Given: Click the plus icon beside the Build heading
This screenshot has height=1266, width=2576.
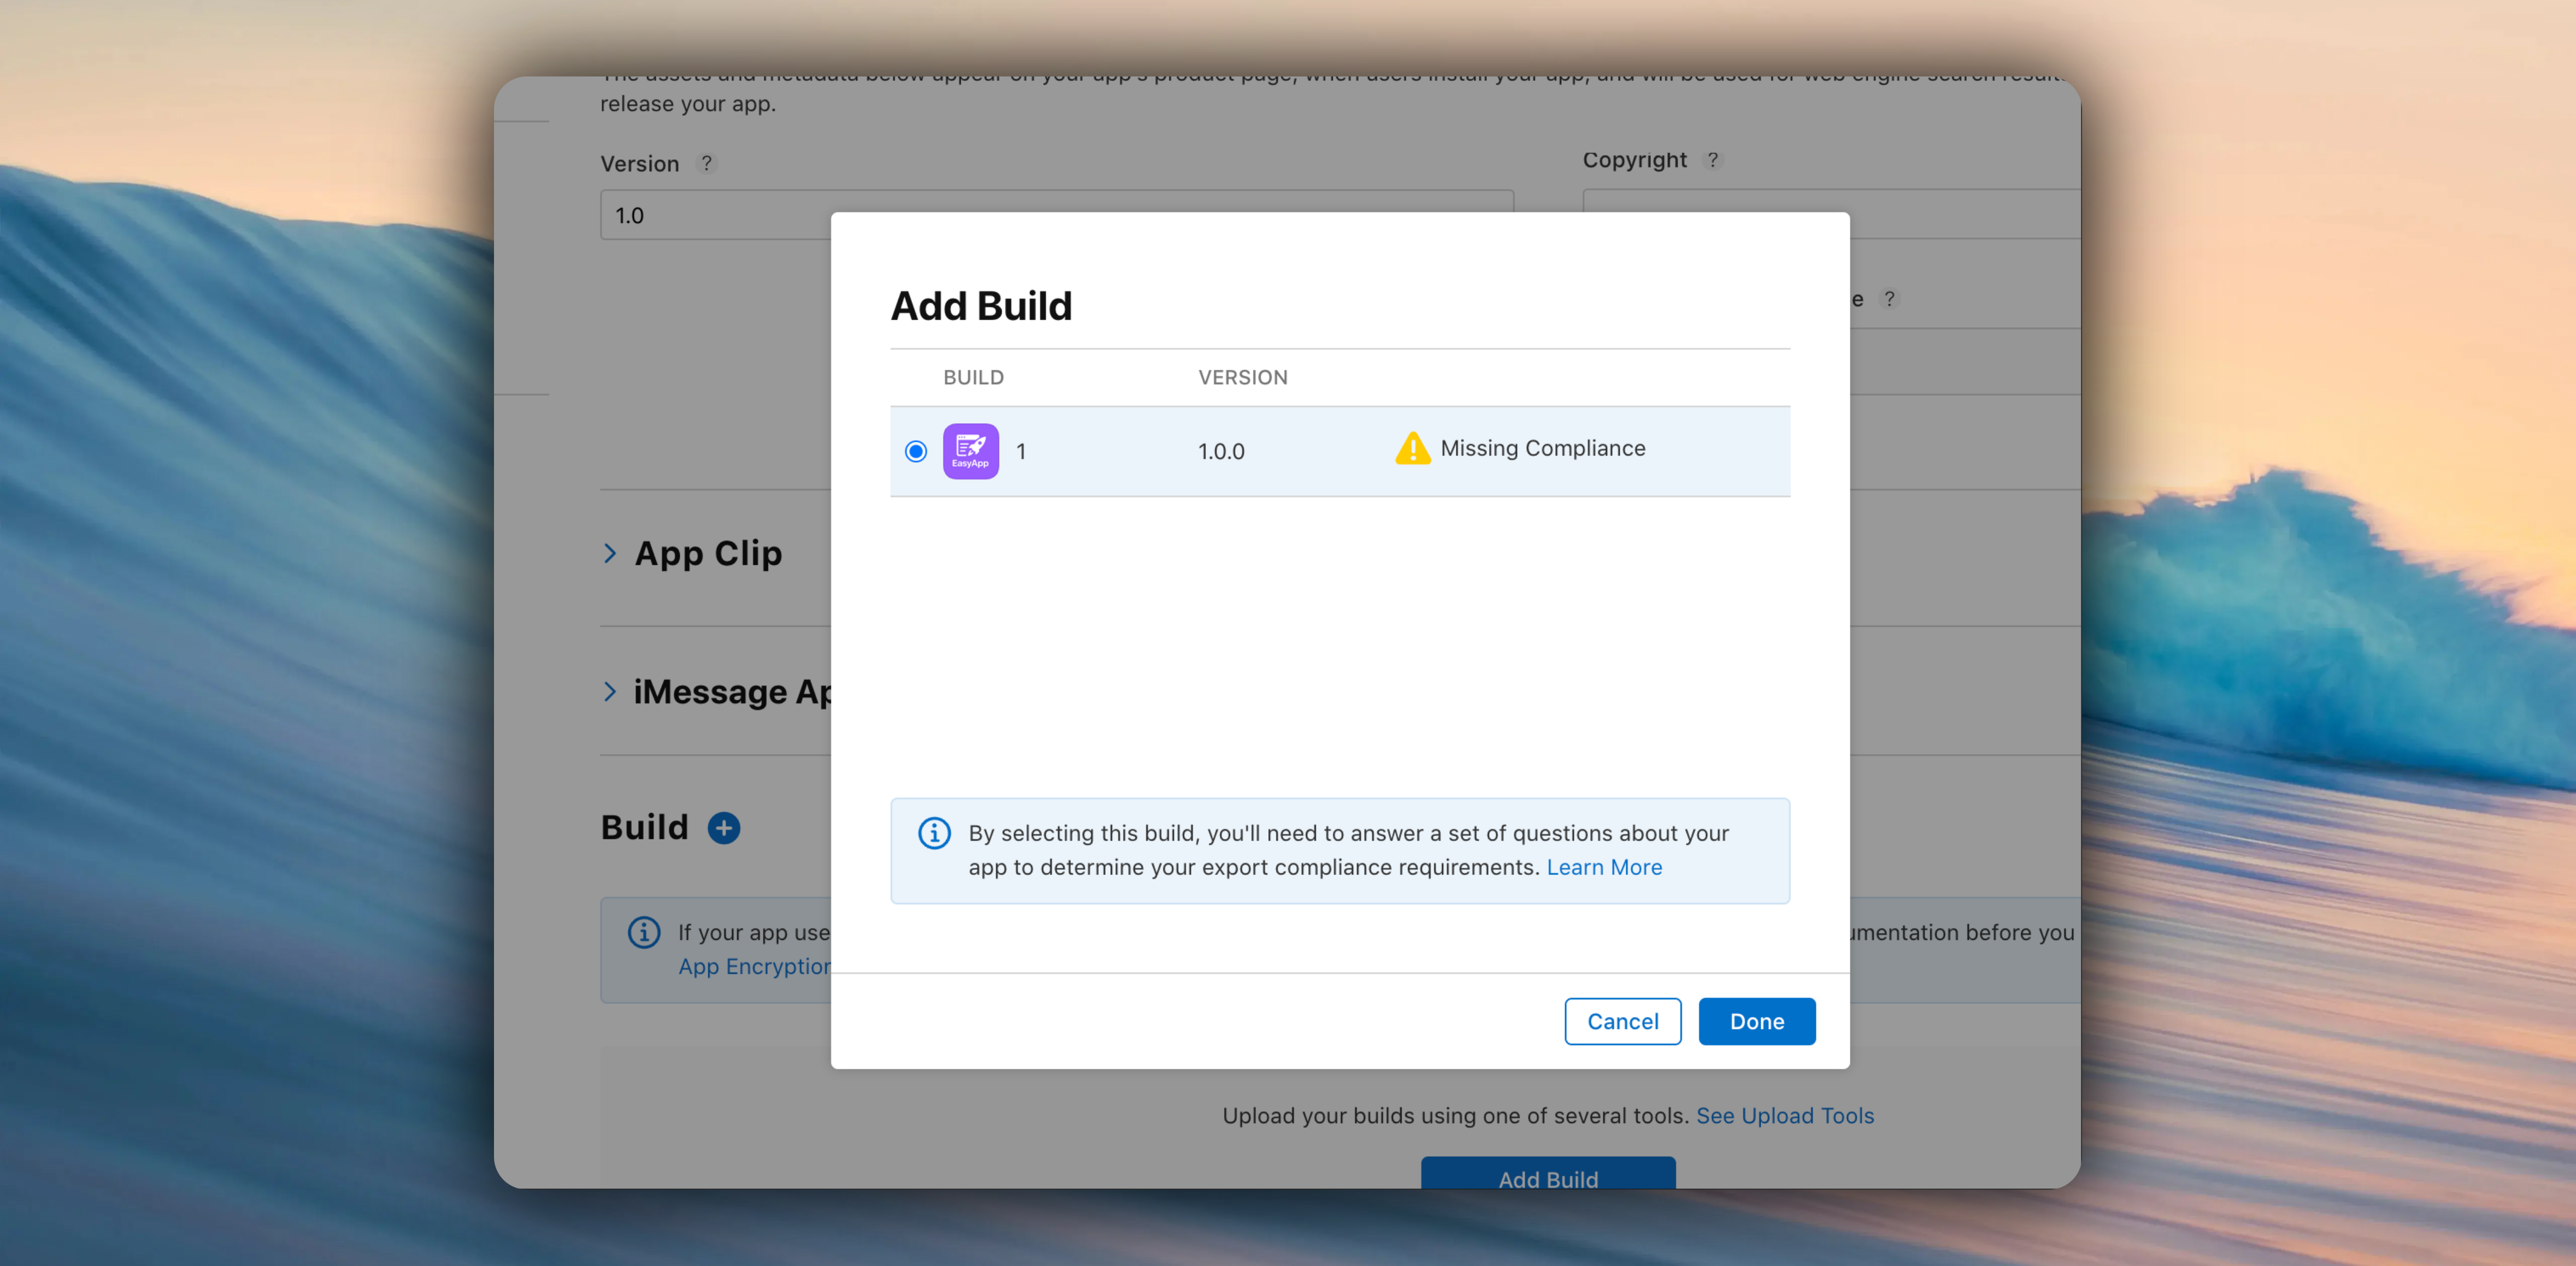Looking at the screenshot, I should 723,827.
